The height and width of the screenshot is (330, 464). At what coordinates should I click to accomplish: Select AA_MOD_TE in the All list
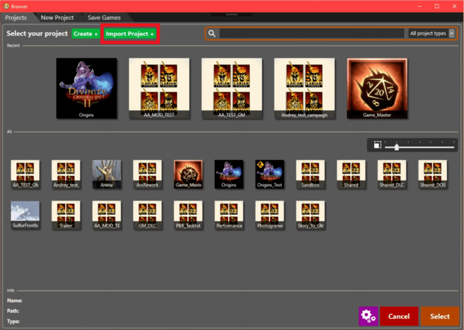[x=107, y=215]
